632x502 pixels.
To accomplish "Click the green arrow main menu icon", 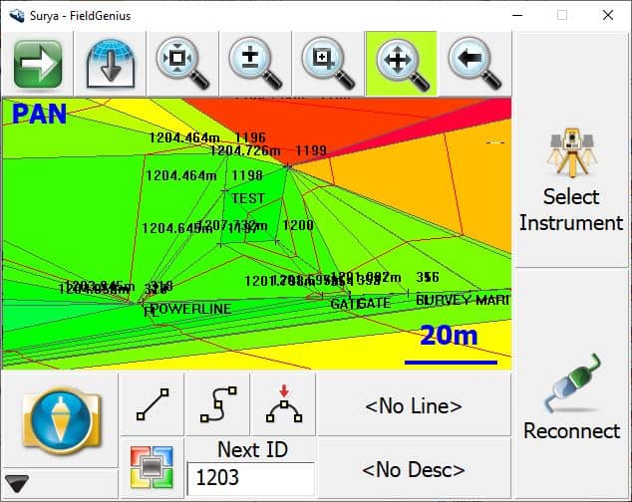I will [38, 63].
